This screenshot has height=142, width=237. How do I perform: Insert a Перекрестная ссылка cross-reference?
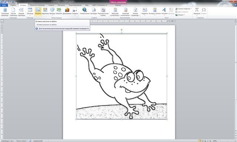(x=103, y=12)
